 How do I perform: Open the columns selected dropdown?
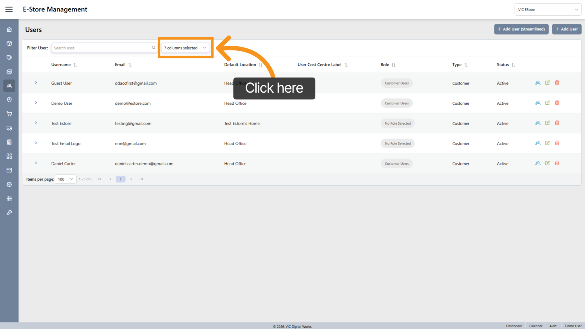pos(185,48)
